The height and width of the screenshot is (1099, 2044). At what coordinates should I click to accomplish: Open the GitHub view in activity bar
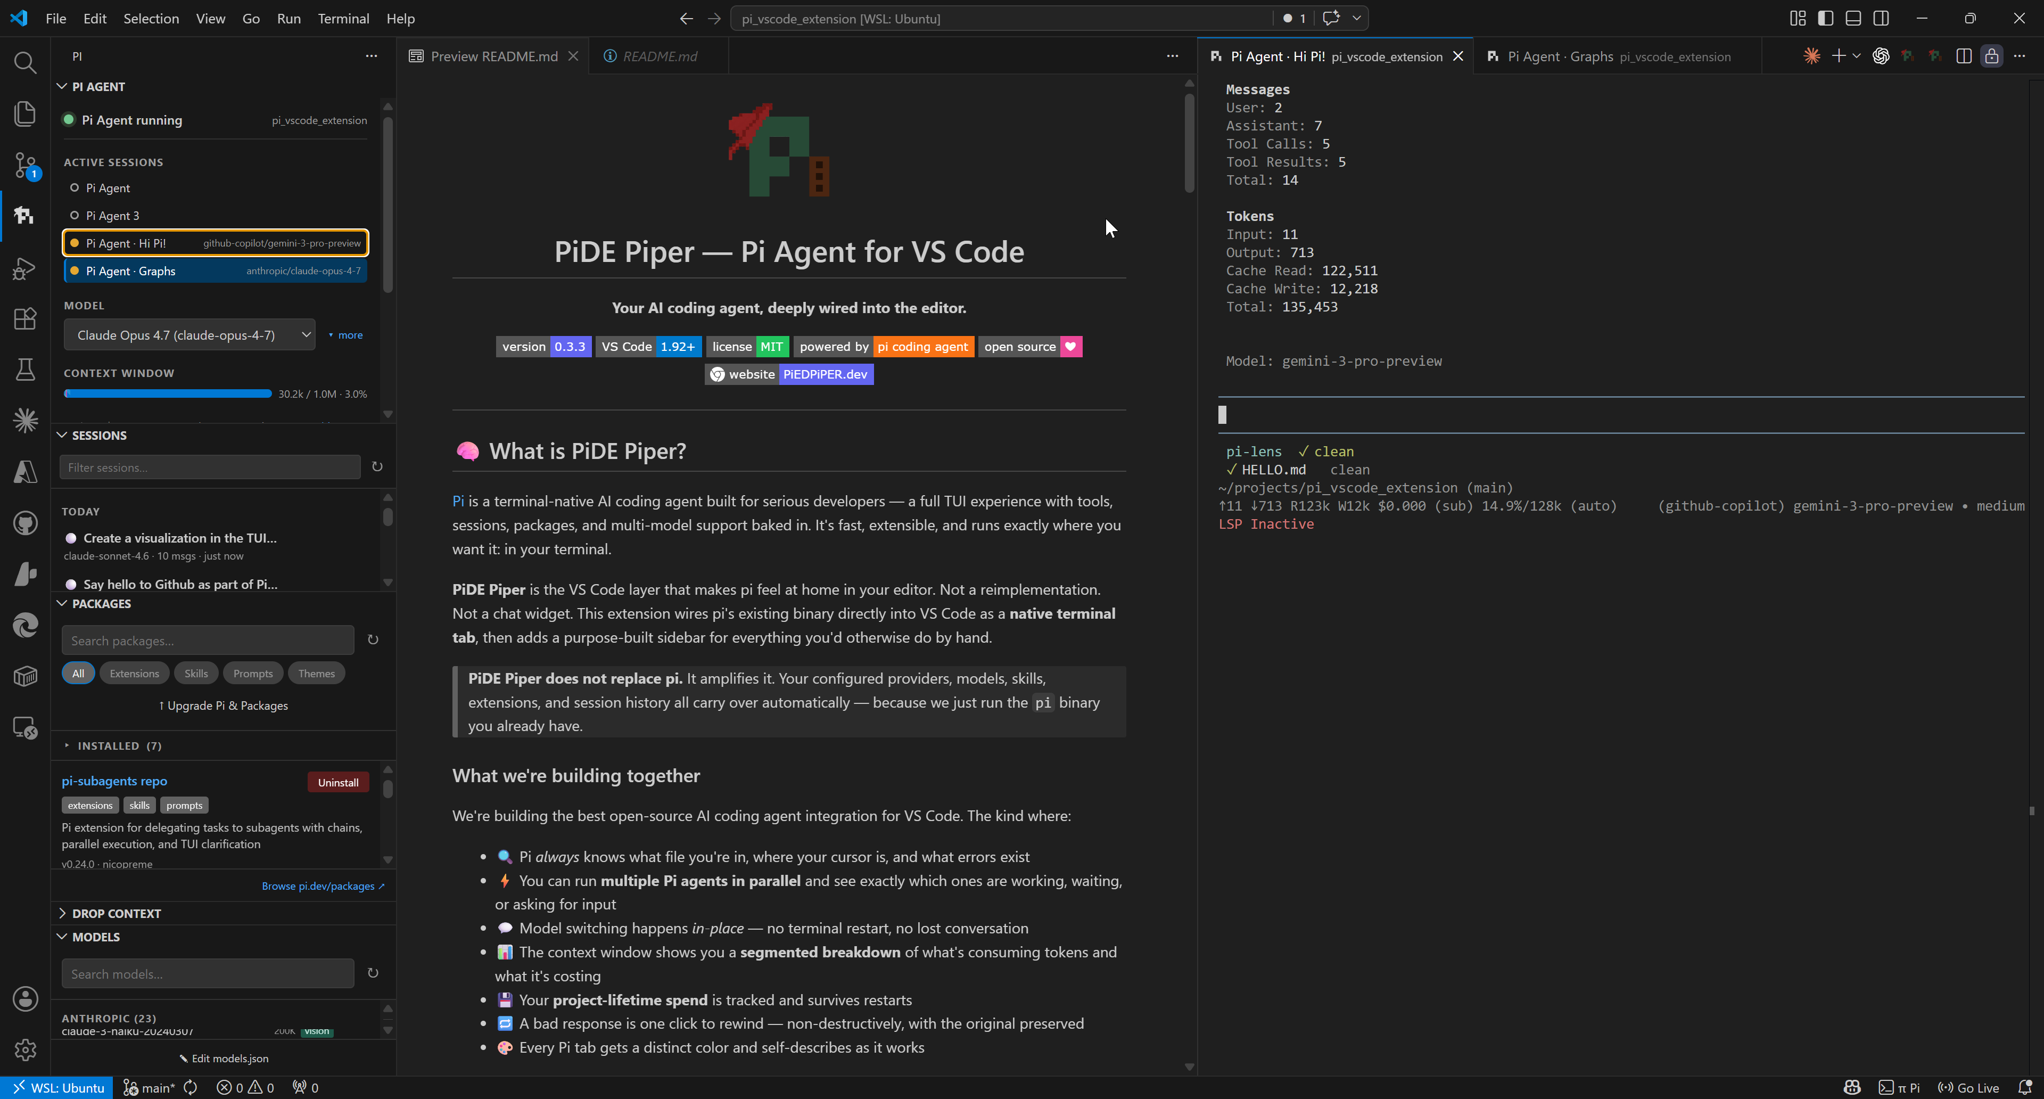click(26, 523)
